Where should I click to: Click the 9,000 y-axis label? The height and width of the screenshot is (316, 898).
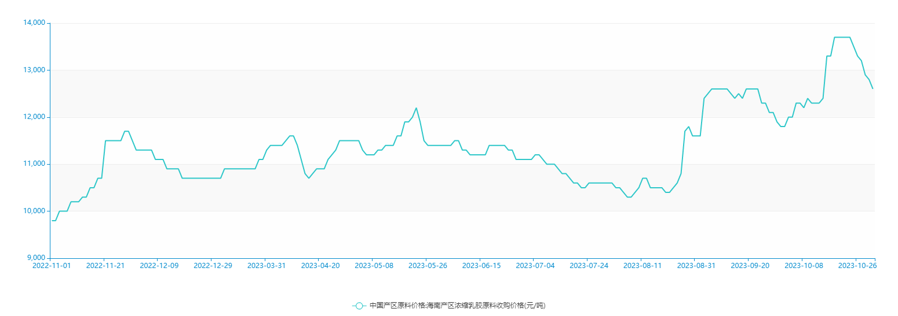(x=35, y=258)
